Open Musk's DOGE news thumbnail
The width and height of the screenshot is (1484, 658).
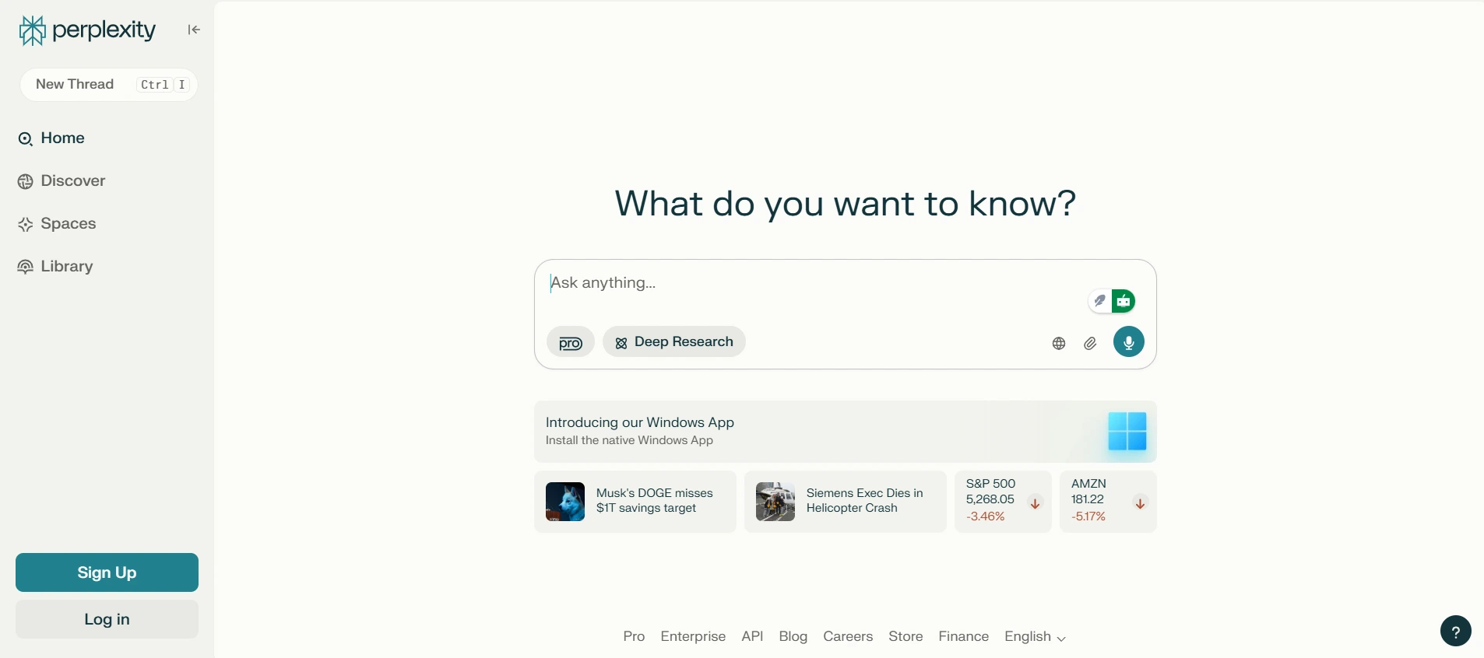(x=565, y=502)
